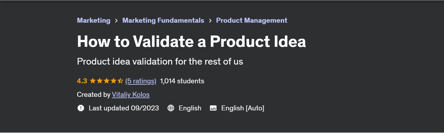Click chevron before Product Management

point(210,20)
